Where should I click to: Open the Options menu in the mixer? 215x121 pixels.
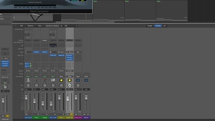(31, 26)
